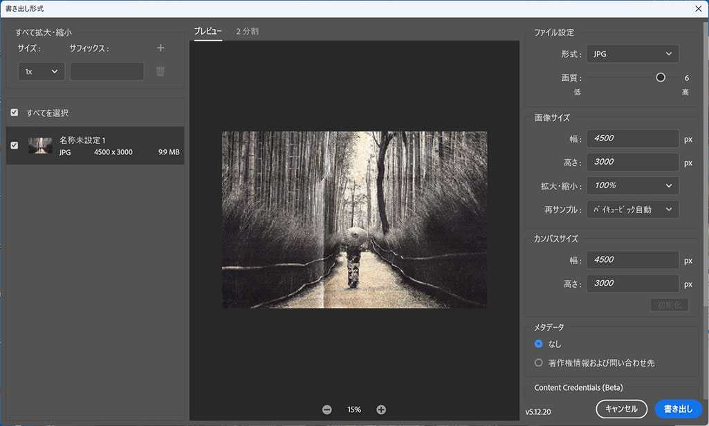
Task: Toggle the すべてを選択 checkbox
Action: (x=15, y=112)
